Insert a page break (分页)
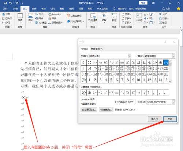Image resolution: width=183 pixels, height=151 pixels. pos(6,23)
